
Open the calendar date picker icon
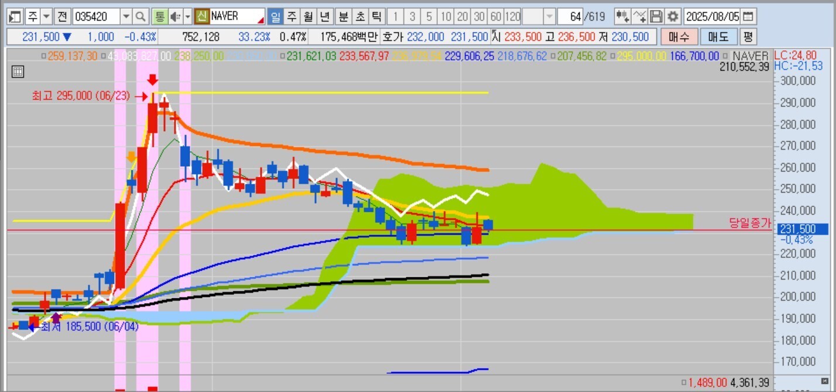click(748, 16)
